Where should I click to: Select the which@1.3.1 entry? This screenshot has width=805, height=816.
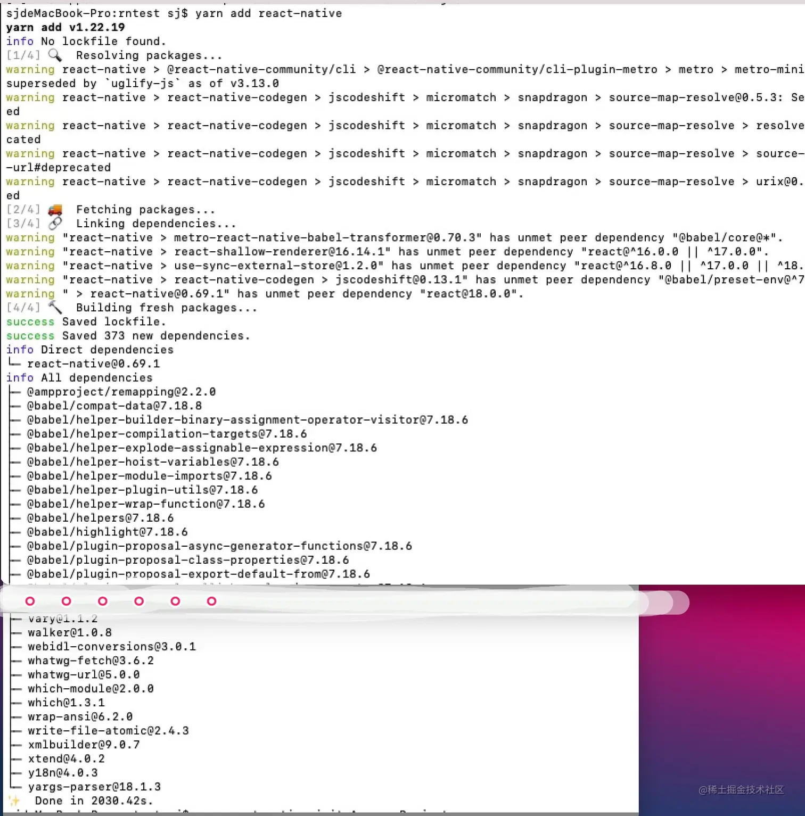(67, 703)
